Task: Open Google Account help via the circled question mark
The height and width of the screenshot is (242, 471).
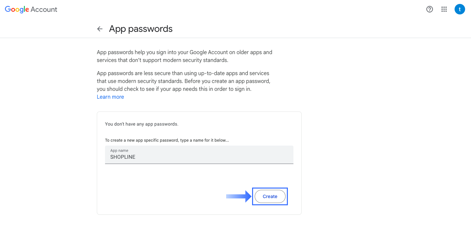Action: click(429, 9)
